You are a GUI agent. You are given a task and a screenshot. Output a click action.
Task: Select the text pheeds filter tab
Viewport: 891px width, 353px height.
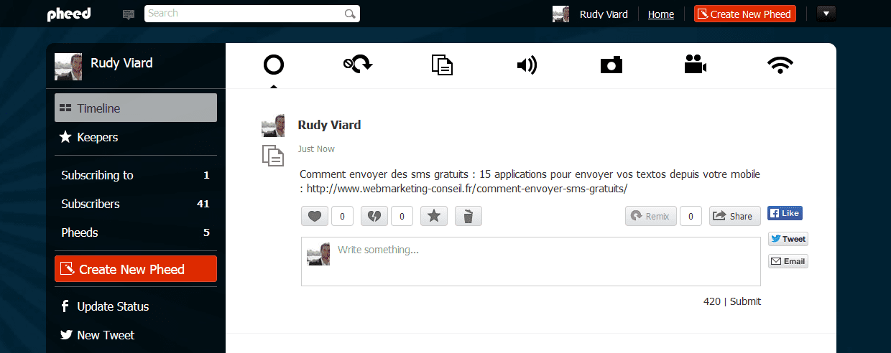[x=443, y=65]
